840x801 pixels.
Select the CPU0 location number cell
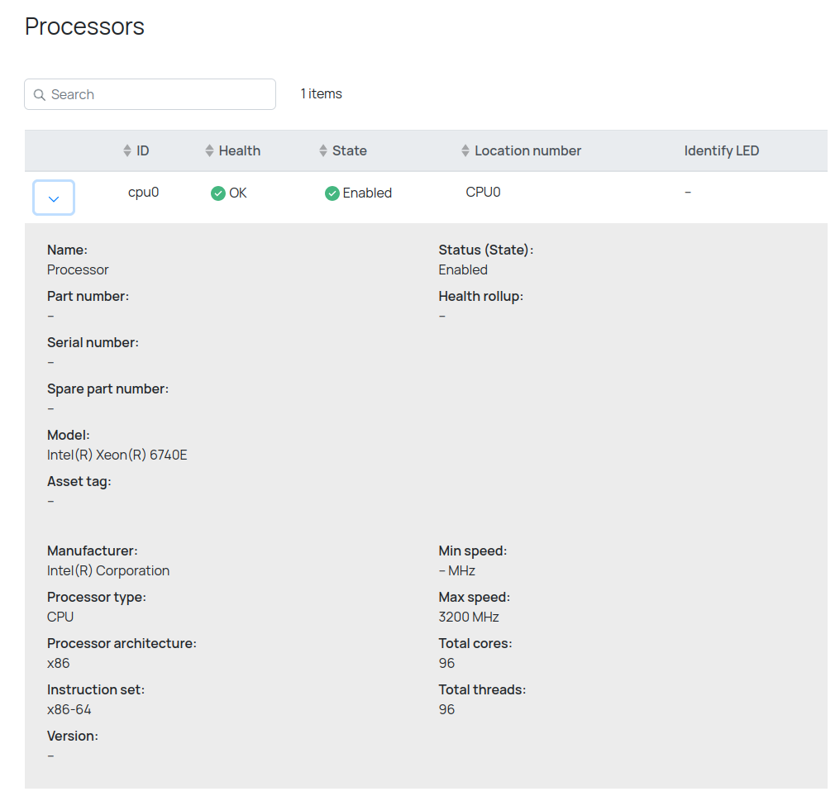coord(483,193)
